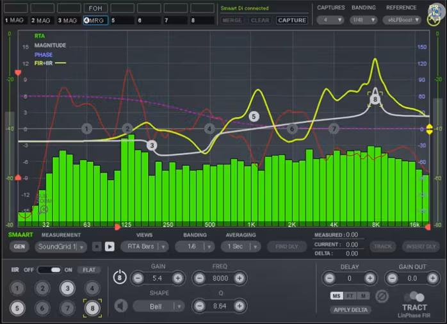
Task: Raise Gain Out using plus button
Action: click(432, 278)
